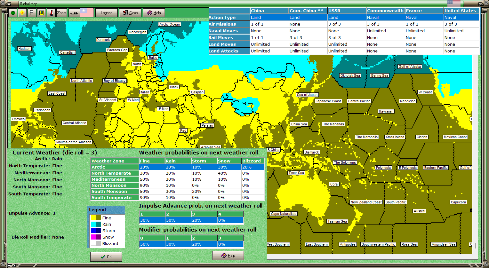
Task: Click the United States flag in title bar
Action: pos(454,4)
